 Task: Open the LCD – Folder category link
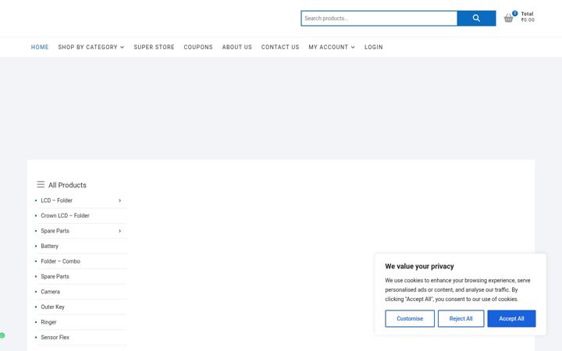[x=57, y=200]
